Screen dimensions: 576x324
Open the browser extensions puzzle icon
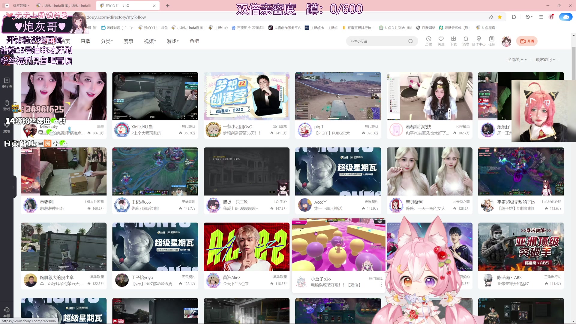click(514, 17)
